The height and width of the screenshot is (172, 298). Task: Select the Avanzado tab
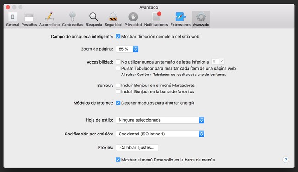201,19
